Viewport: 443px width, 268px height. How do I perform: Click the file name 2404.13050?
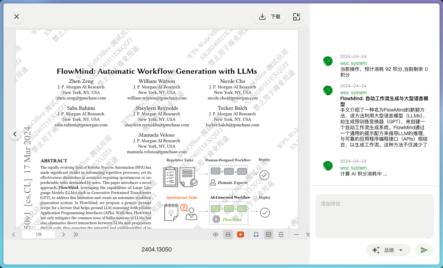pos(156,249)
